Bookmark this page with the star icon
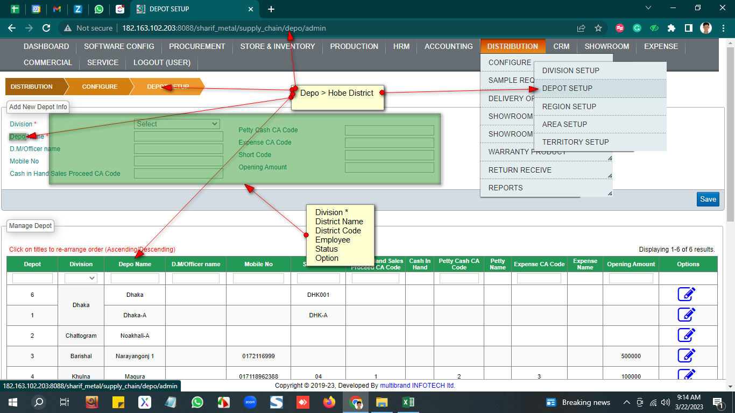Viewport: 735px width, 413px height. tap(598, 28)
